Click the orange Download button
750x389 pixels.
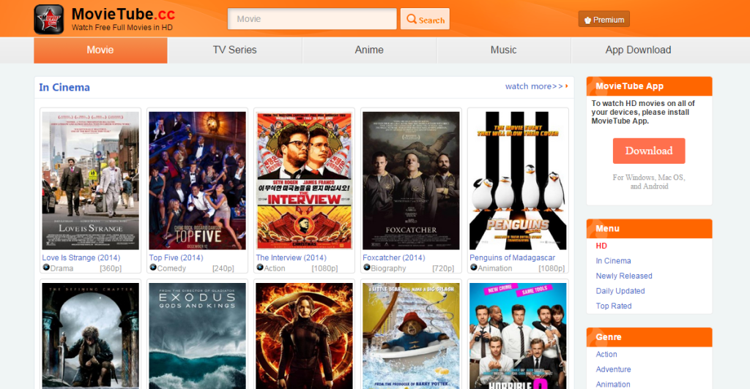click(x=649, y=151)
